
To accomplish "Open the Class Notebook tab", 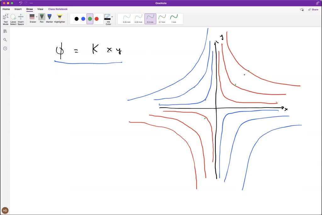I will 58,9.
